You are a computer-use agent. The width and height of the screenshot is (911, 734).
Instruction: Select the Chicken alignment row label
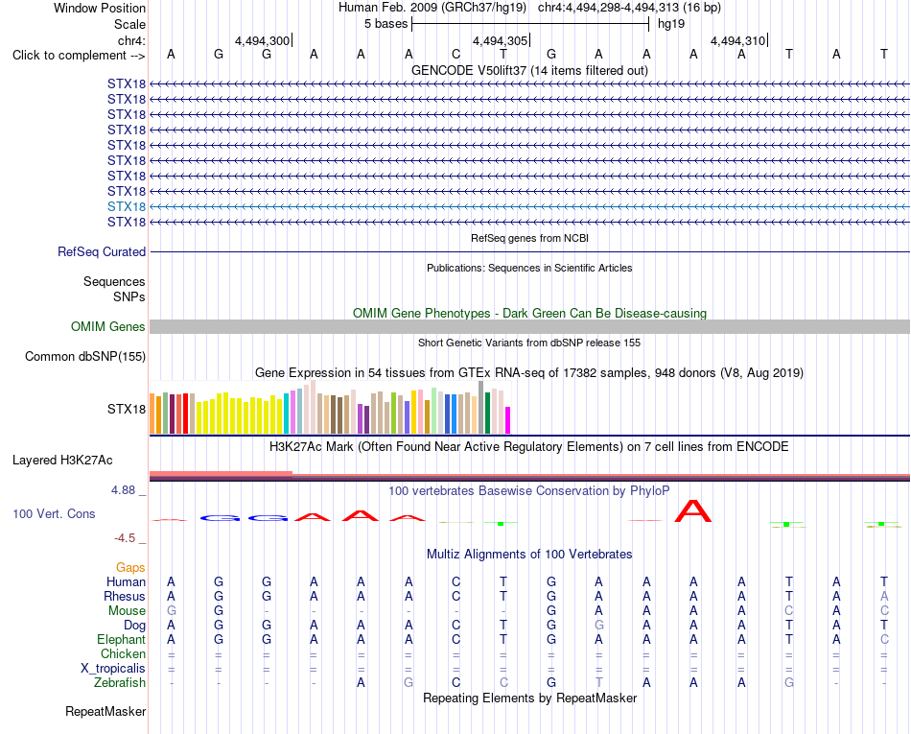pyautogui.click(x=123, y=654)
